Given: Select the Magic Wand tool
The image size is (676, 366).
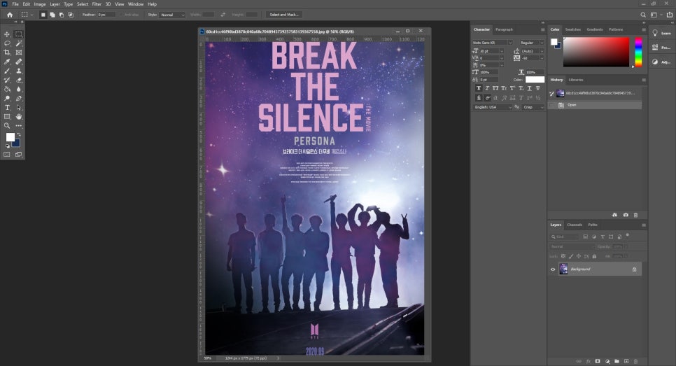Looking at the screenshot, I should [x=18, y=43].
